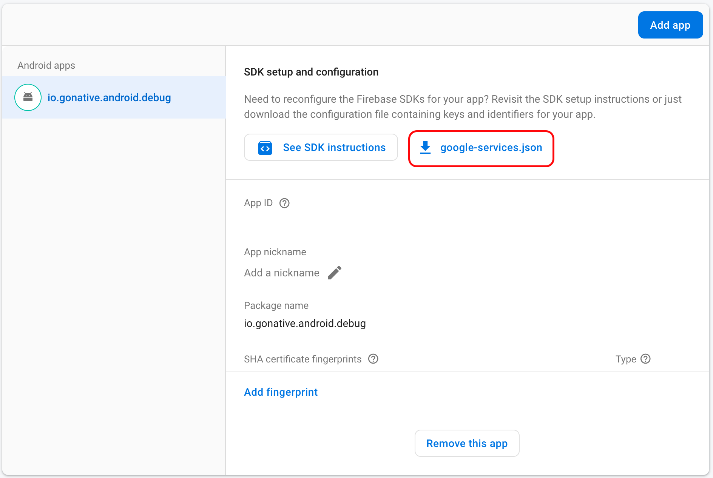The height and width of the screenshot is (478, 713).
Task: Click Remove this app button
Action: 467,443
